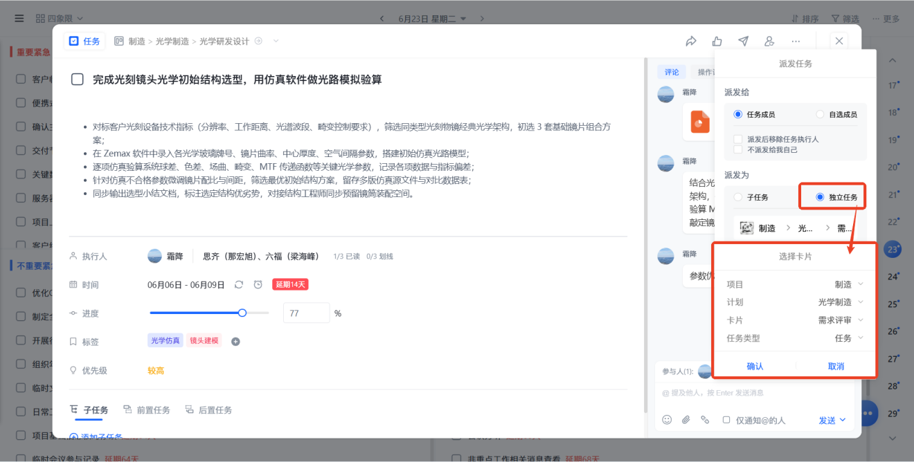Open the 筛选 filter control

coord(845,19)
